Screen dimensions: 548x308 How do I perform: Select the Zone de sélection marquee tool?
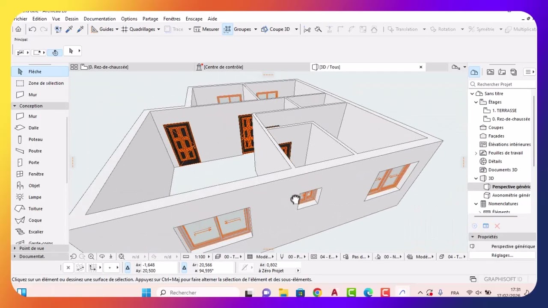tap(40, 83)
